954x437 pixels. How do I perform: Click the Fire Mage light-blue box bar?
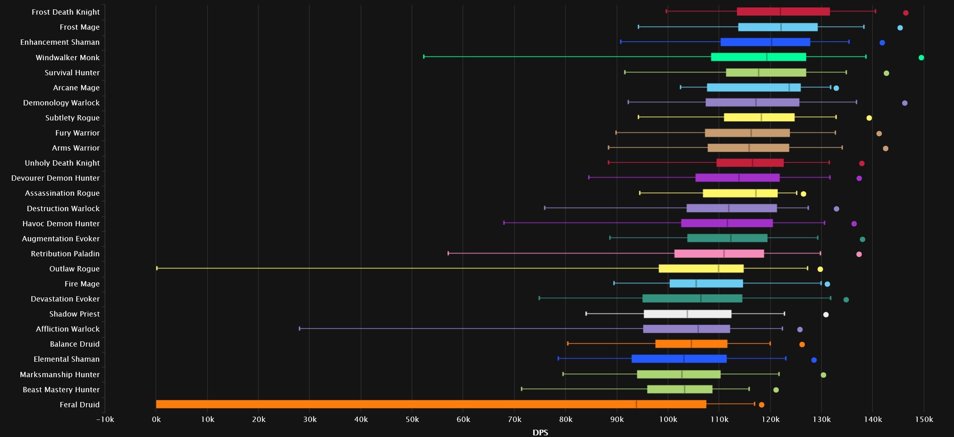(x=706, y=284)
